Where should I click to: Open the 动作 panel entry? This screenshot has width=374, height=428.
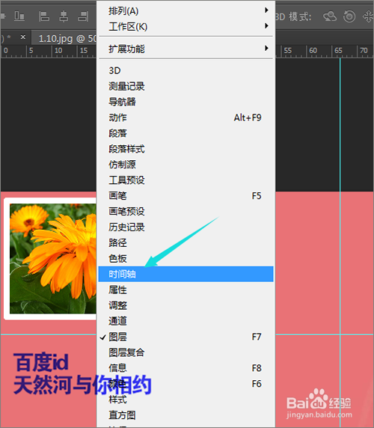[x=186, y=117]
